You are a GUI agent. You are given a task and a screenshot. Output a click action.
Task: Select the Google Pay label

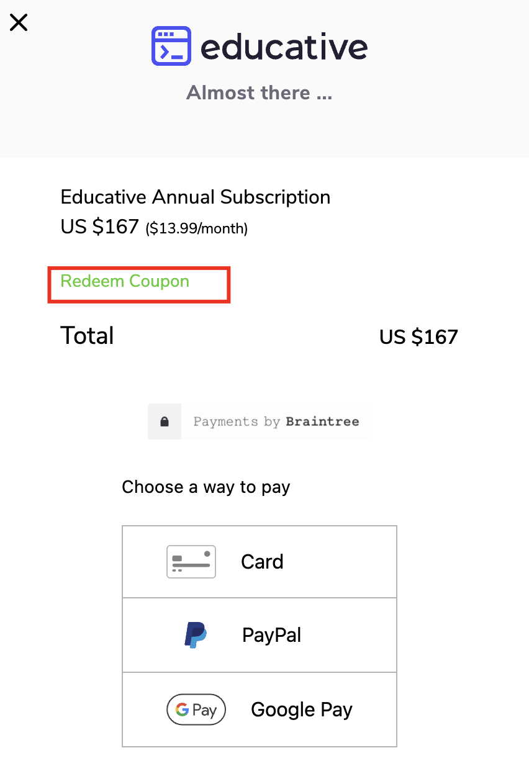coord(302,710)
